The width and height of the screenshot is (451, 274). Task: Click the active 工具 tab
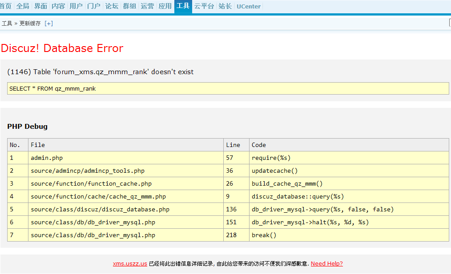183,6
